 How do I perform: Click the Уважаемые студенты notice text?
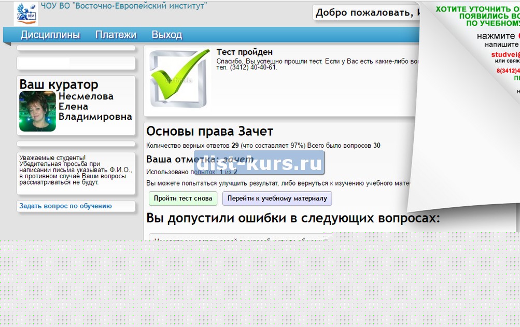pyautogui.click(x=76, y=170)
